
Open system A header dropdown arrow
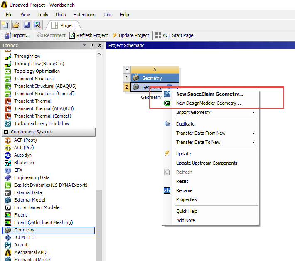(127, 69)
